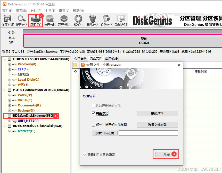222x173 pixels.
Task: Expand the Recovery(0) partition node
Action: pyautogui.click(x=10, y=64)
